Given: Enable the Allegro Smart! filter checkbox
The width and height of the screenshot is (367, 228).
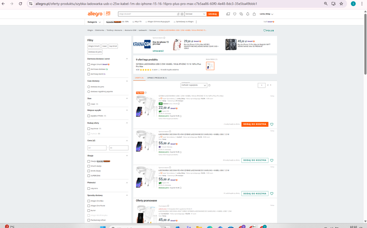Looking at the screenshot, I should pyautogui.click(x=89, y=65).
